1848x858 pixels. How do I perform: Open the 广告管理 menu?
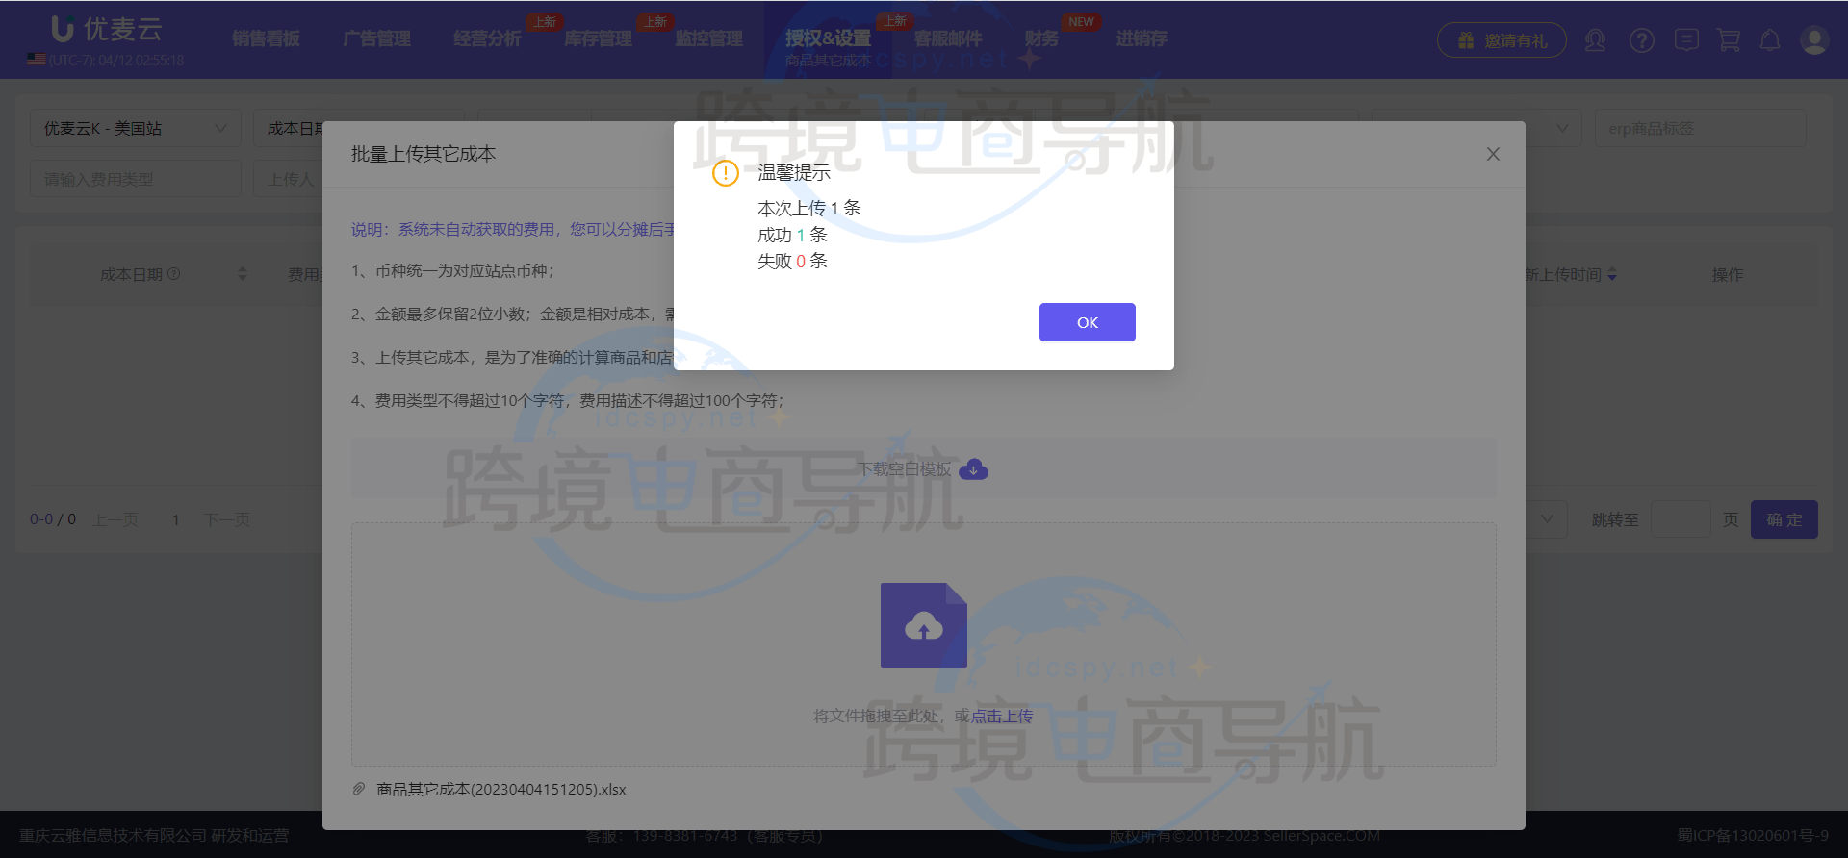377,38
